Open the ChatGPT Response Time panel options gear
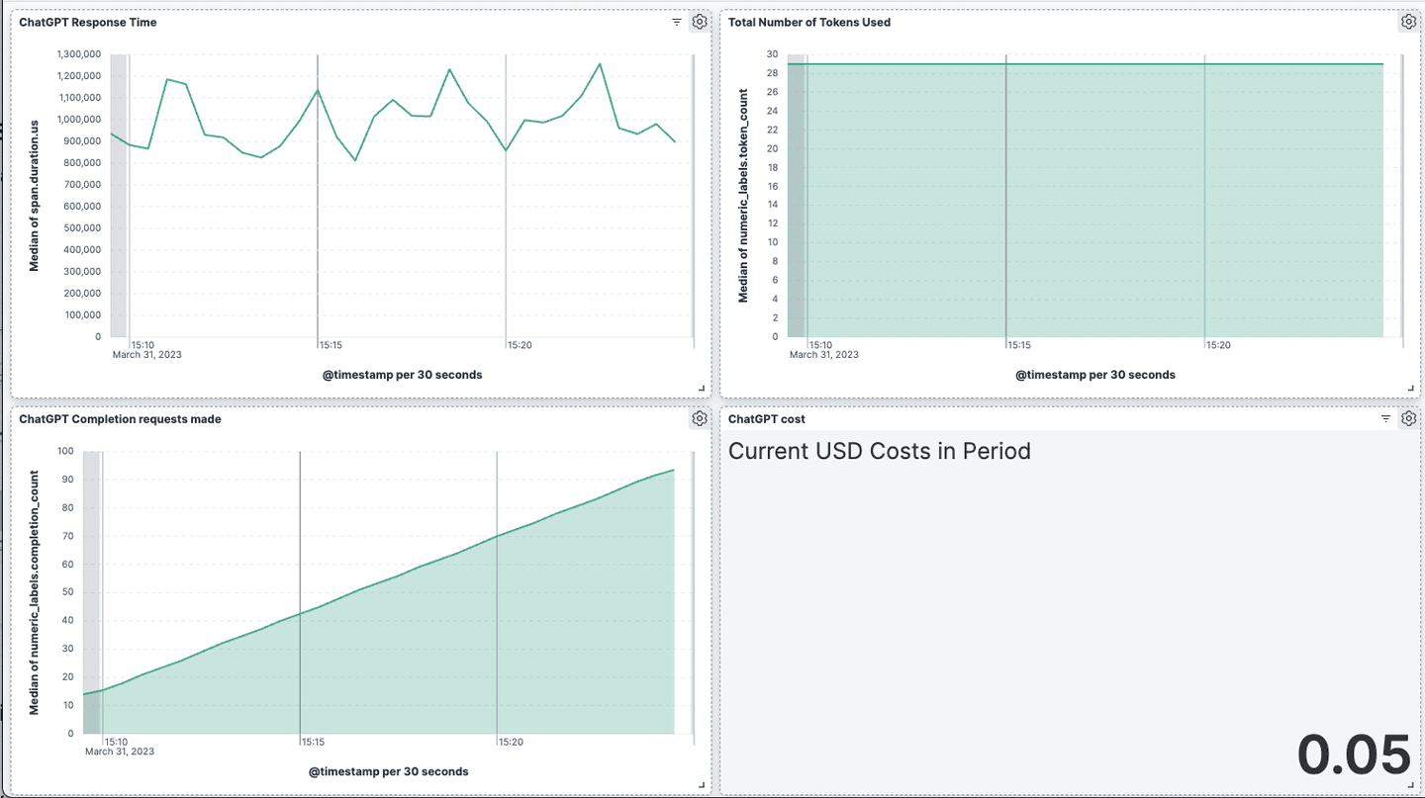Image resolution: width=1425 pixels, height=798 pixels. pos(700,21)
